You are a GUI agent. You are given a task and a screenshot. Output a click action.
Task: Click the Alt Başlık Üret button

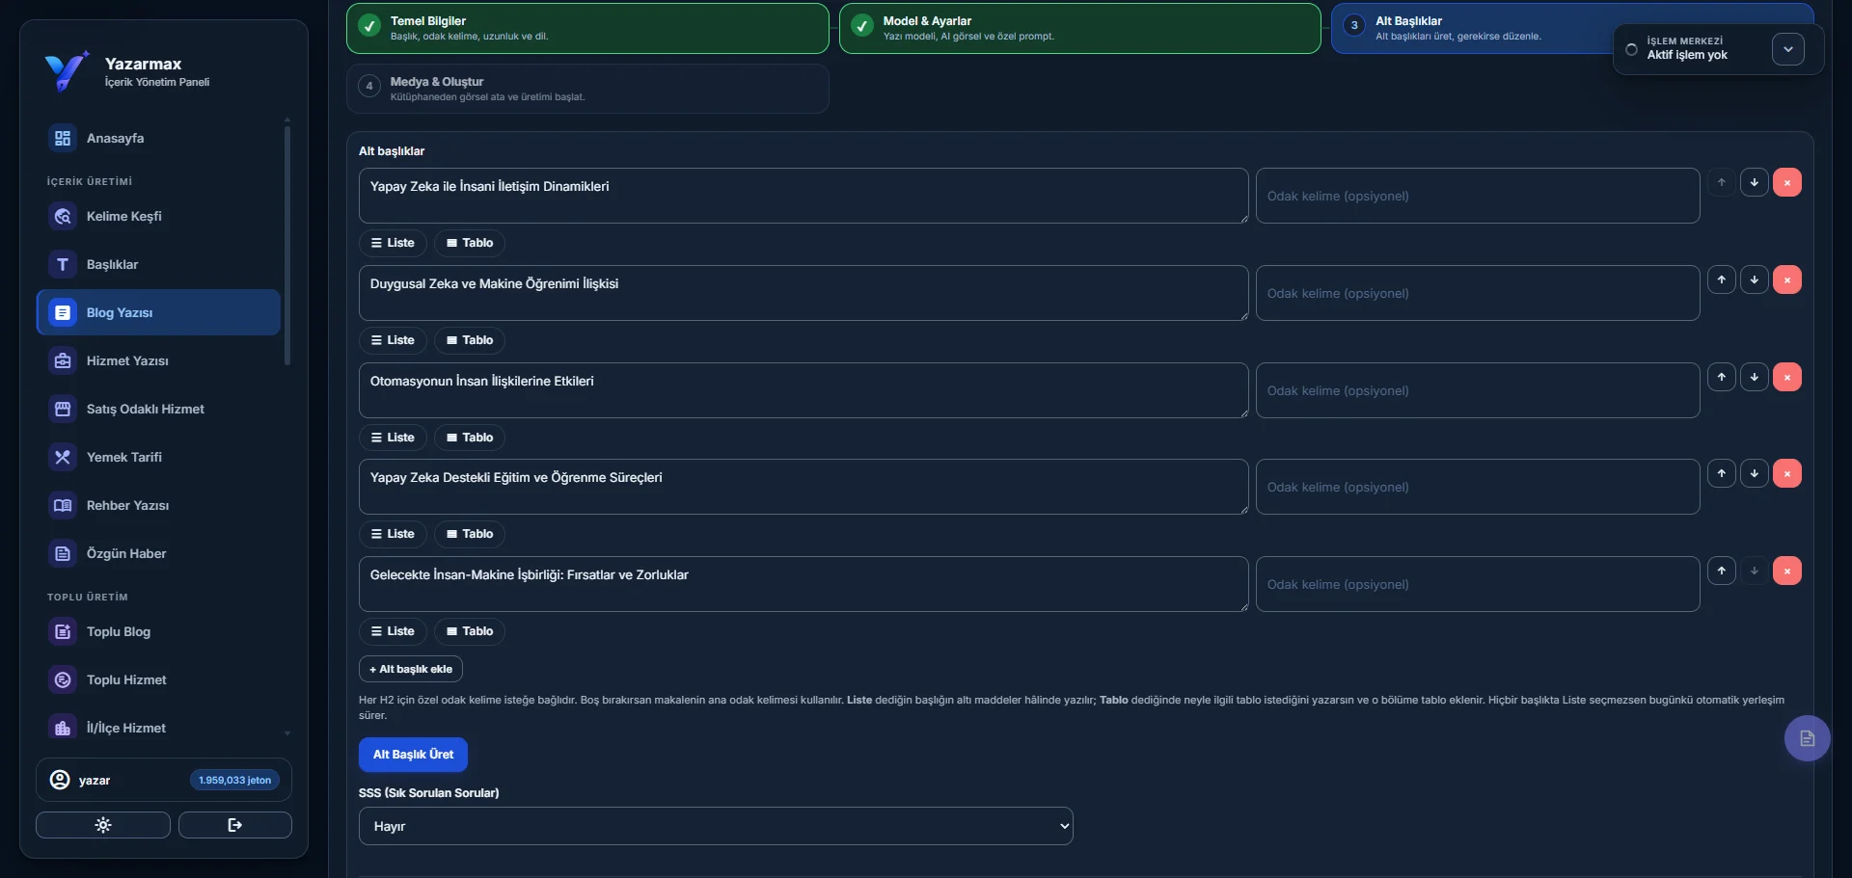[x=413, y=755]
